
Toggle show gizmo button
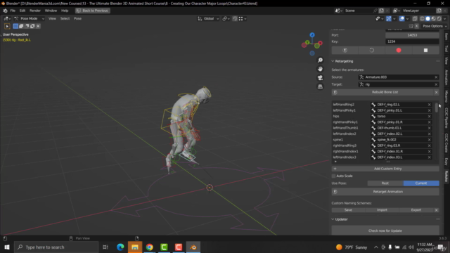click(389, 19)
